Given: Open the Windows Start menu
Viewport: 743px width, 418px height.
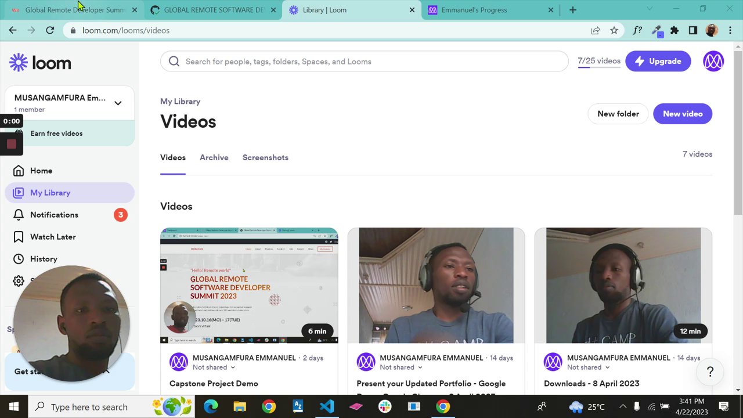Looking at the screenshot, I should click(x=14, y=406).
